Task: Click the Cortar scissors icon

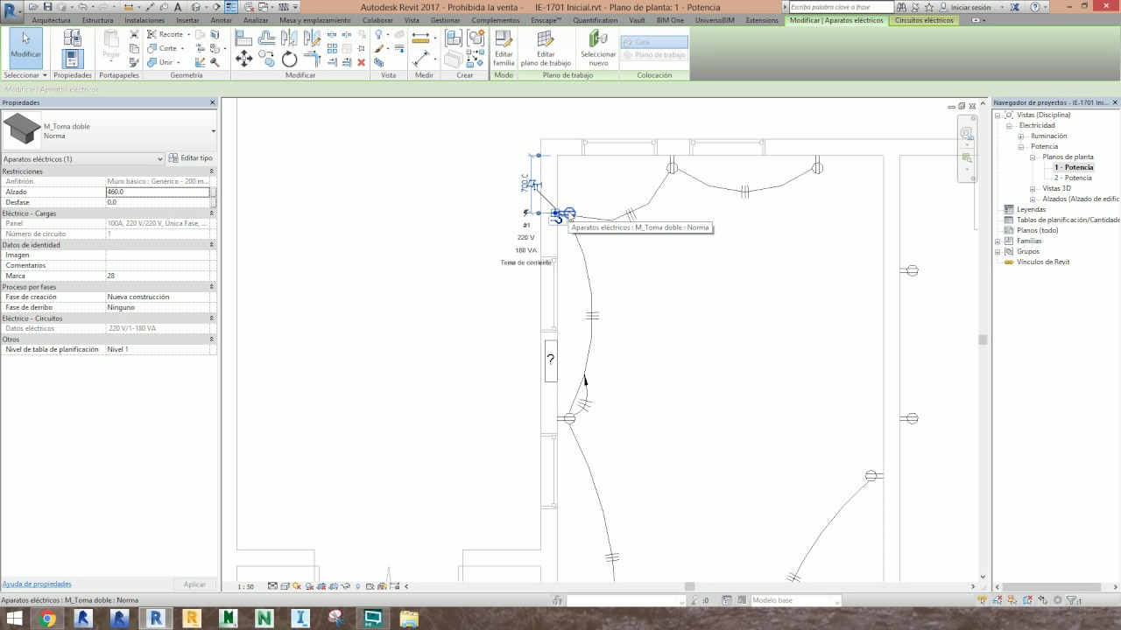Action: click(134, 34)
